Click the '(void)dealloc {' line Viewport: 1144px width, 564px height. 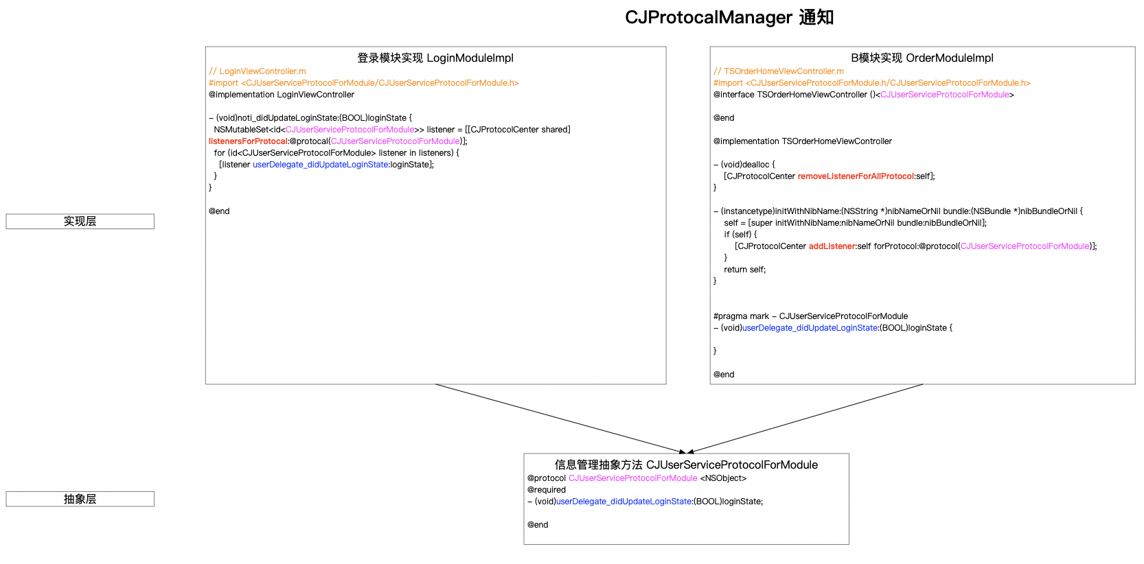pyautogui.click(x=744, y=165)
